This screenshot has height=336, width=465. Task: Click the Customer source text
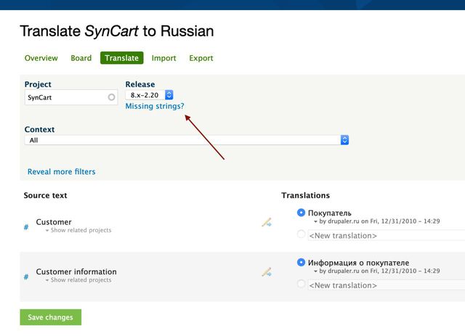pyautogui.click(x=54, y=222)
